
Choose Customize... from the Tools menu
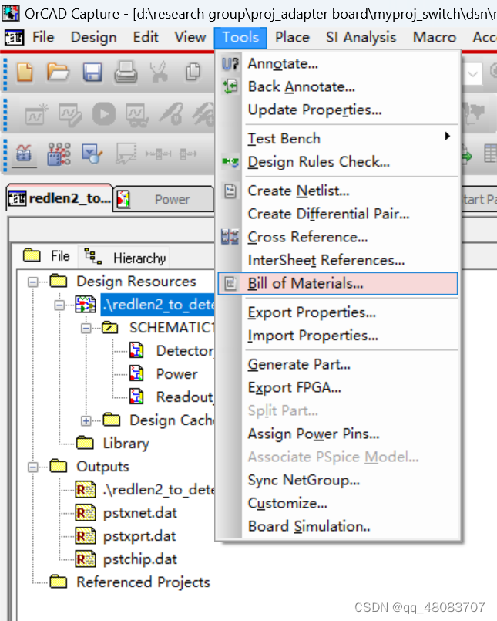tap(338, 503)
